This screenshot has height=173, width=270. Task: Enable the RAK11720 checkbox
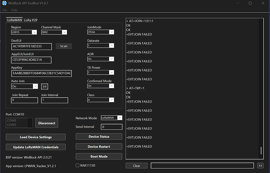coord(77,165)
